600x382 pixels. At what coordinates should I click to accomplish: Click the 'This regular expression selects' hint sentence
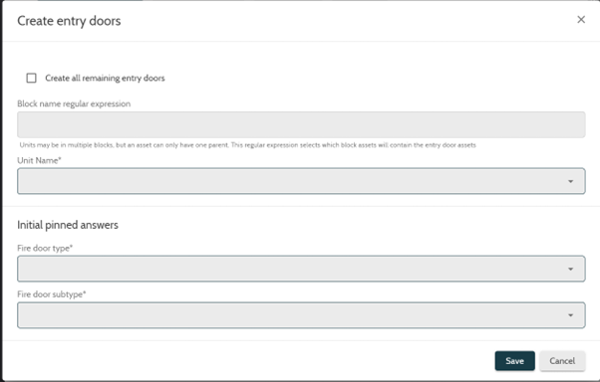(353, 145)
